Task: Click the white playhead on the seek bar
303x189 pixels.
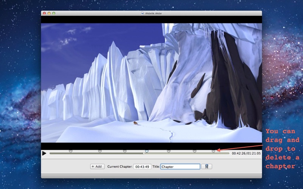Action: click(x=144, y=153)
